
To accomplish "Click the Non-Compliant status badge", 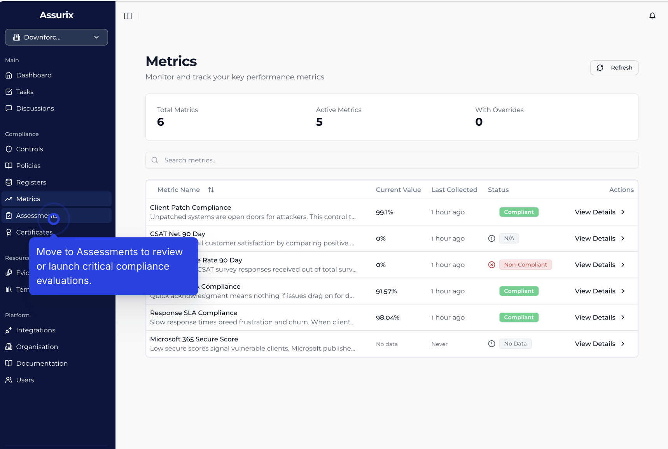I will coord(525,265).
